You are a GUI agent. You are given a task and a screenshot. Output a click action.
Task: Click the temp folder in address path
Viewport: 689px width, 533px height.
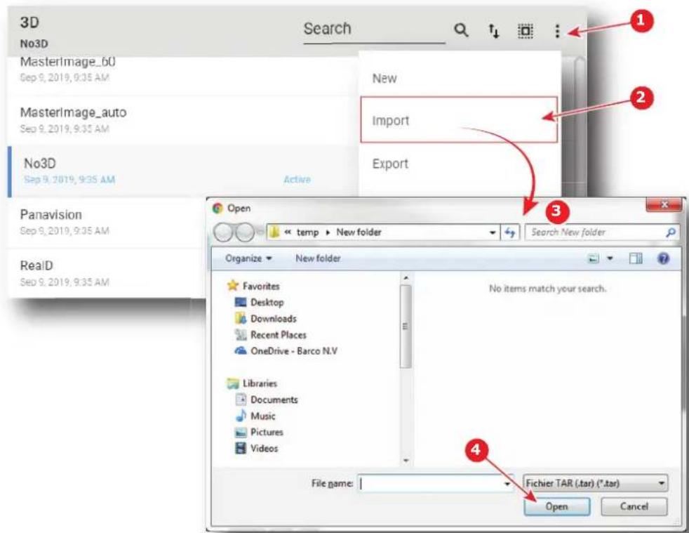tap(307, 232)
